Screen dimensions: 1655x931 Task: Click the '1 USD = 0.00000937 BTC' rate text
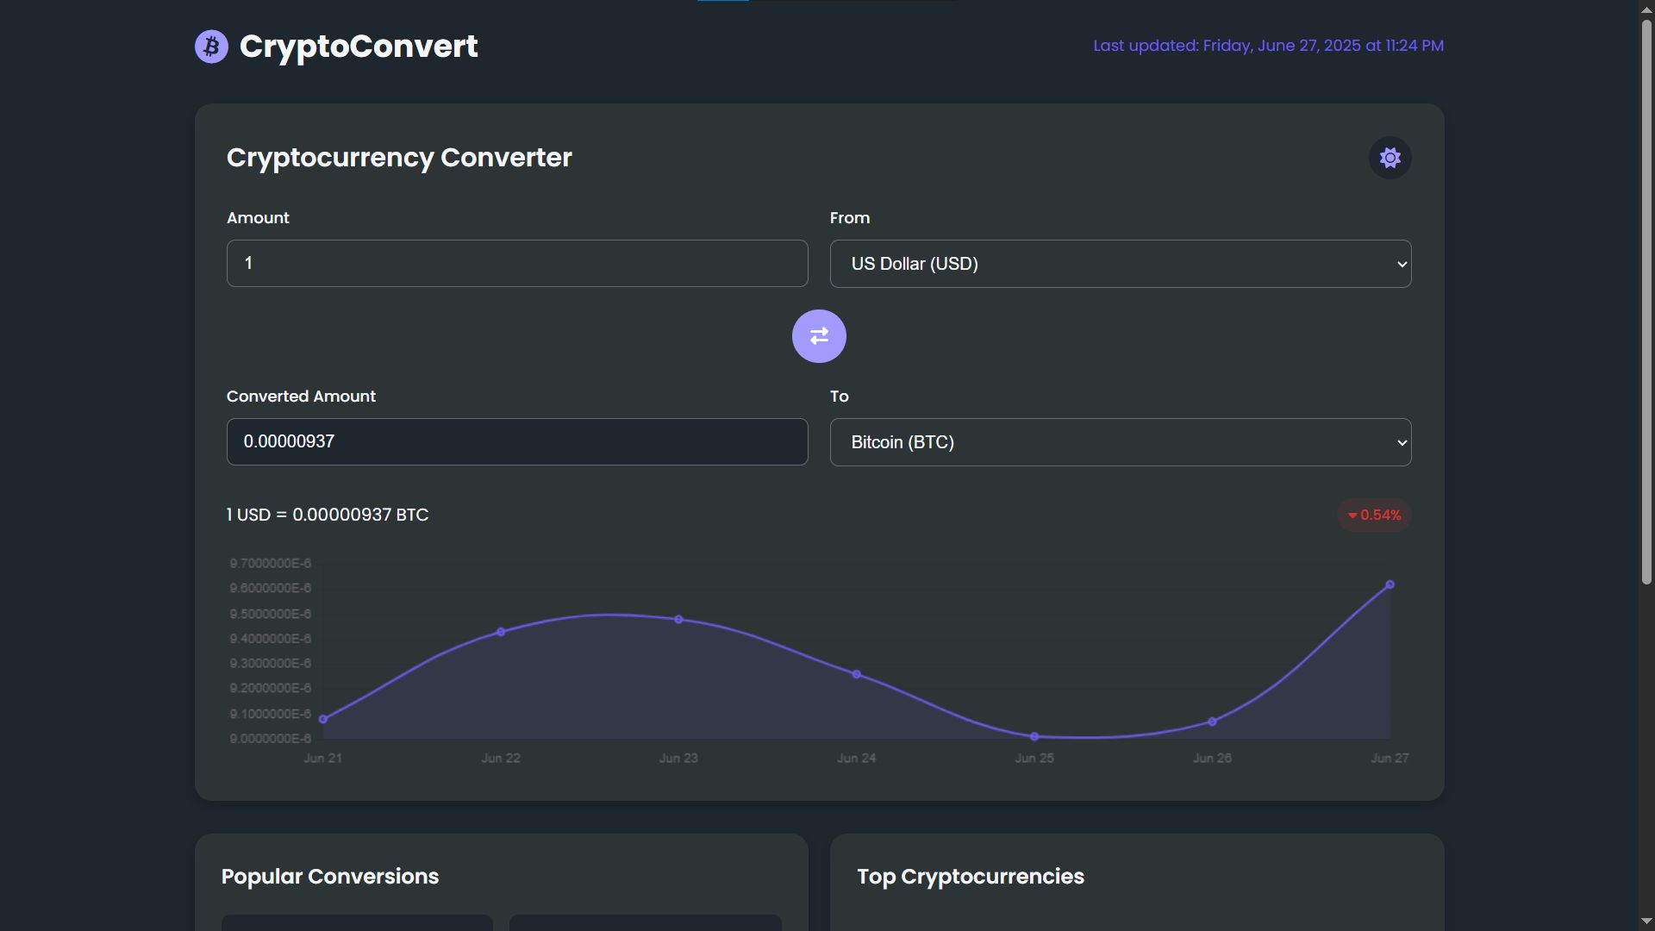[328, 515]
